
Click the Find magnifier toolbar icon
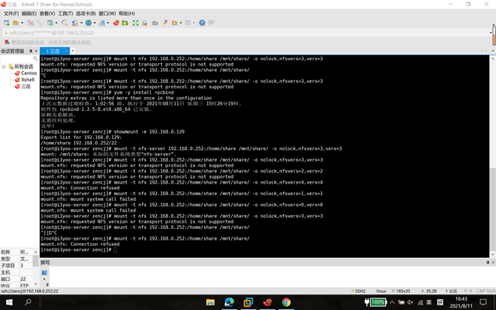(x=65, y=23)
